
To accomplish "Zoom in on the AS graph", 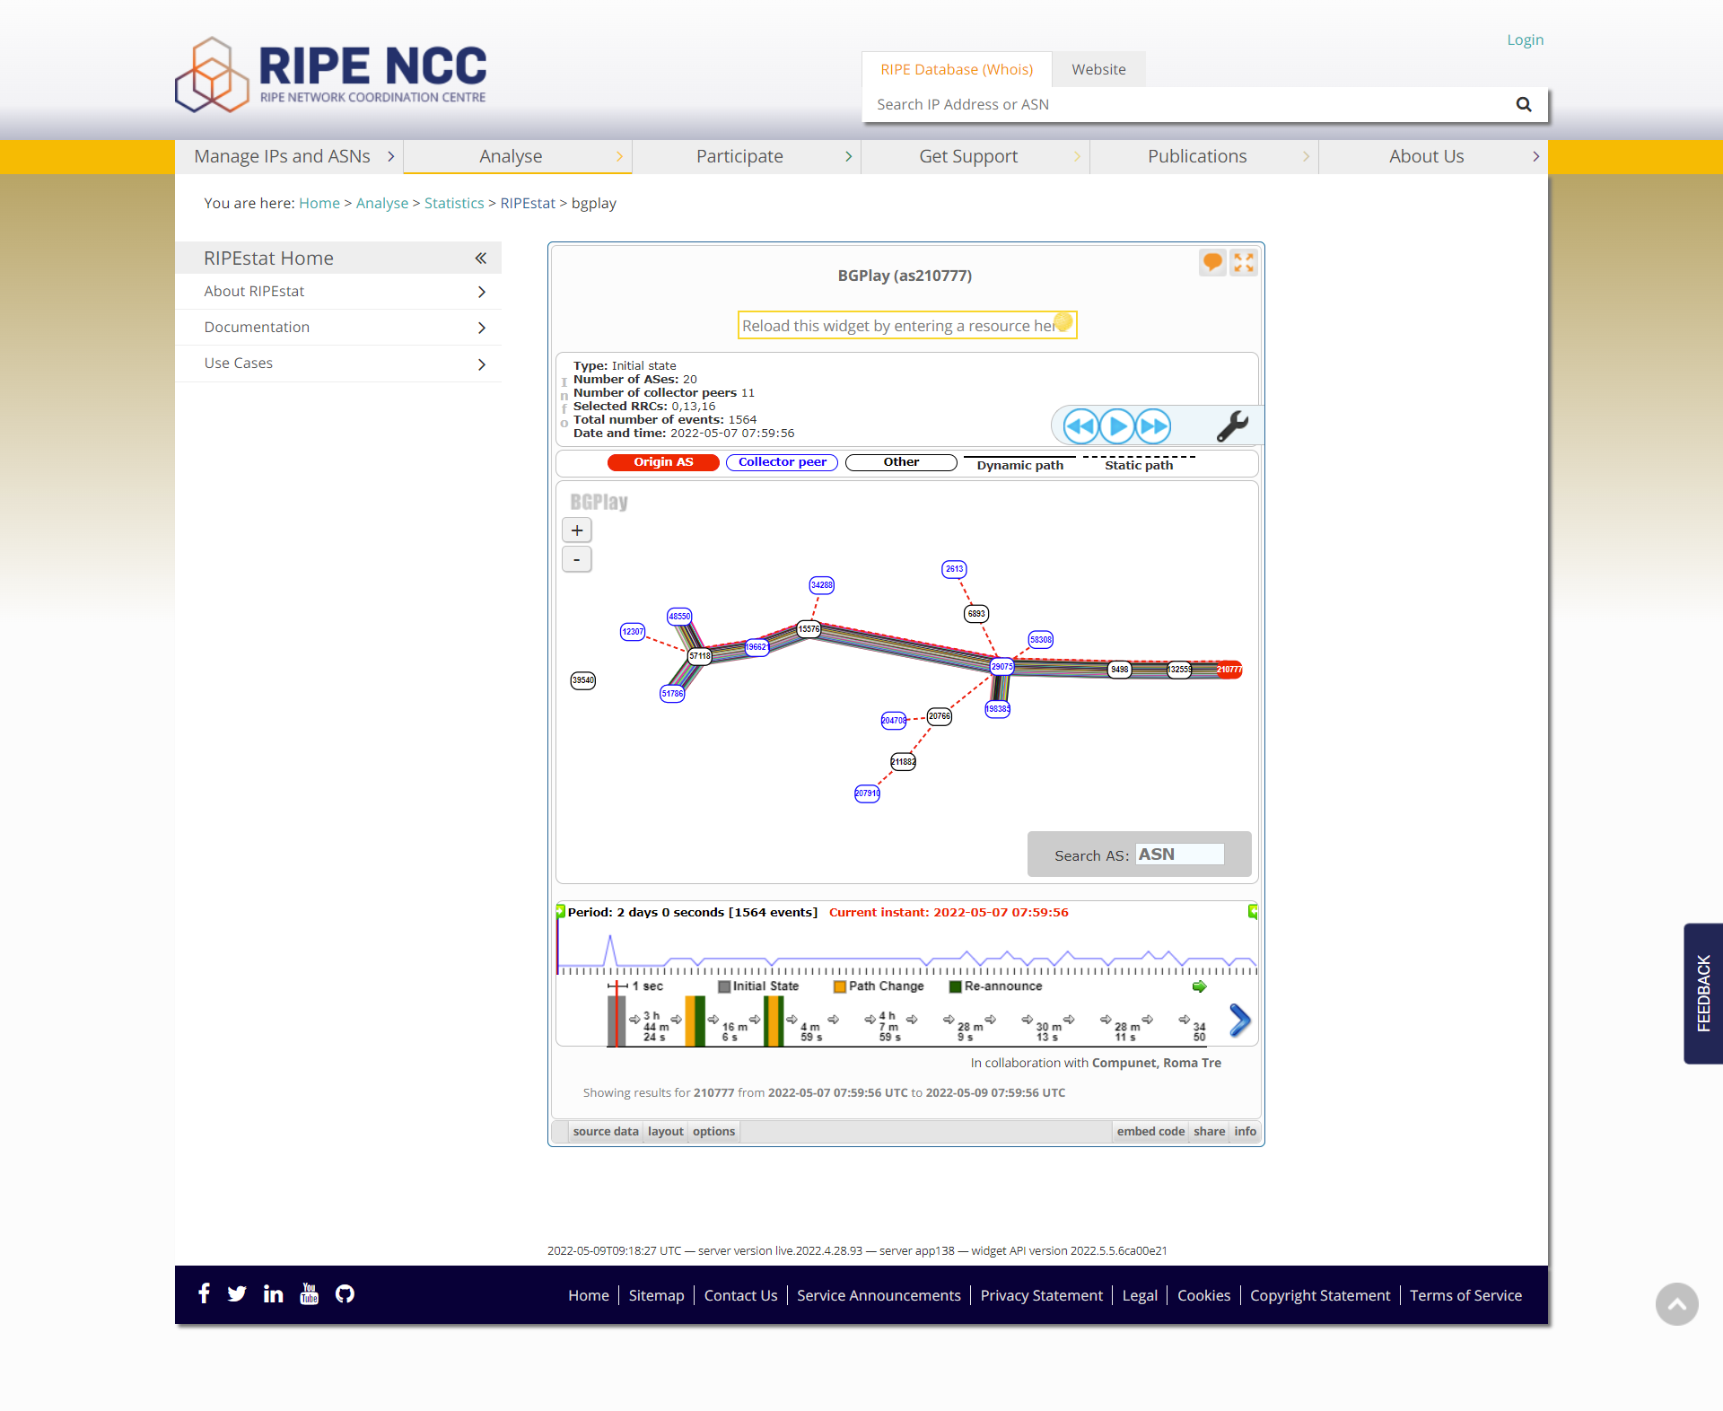I will (x=577, y=530).
